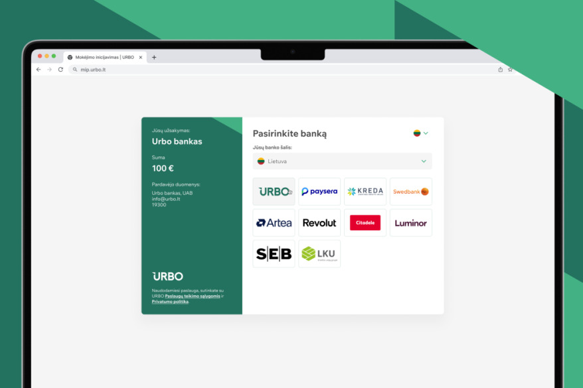The width and height of the screenshot is (583, 388).
Task: Open the Privatumo politika link
Action: click(170, 302)
